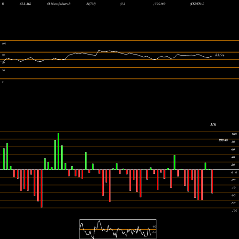
Task: Click the 60 label on MR right axis
Action: [233, 150]
